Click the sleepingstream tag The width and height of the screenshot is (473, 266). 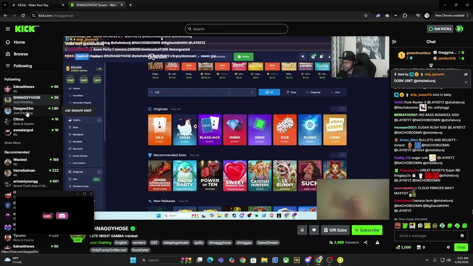tap(176, 243)
